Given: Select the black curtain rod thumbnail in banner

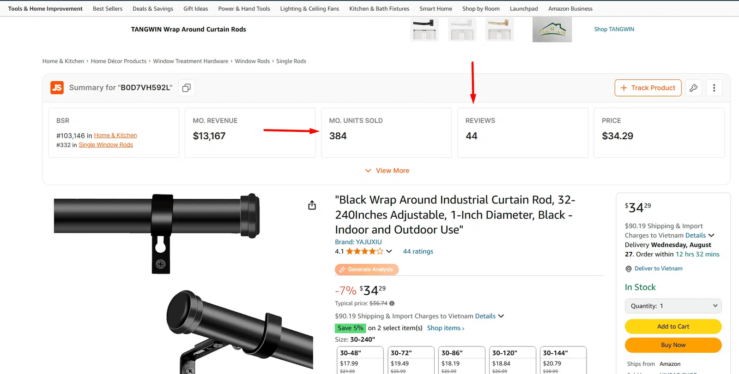Looking at the screenshot, I should (x=424, y=30).
